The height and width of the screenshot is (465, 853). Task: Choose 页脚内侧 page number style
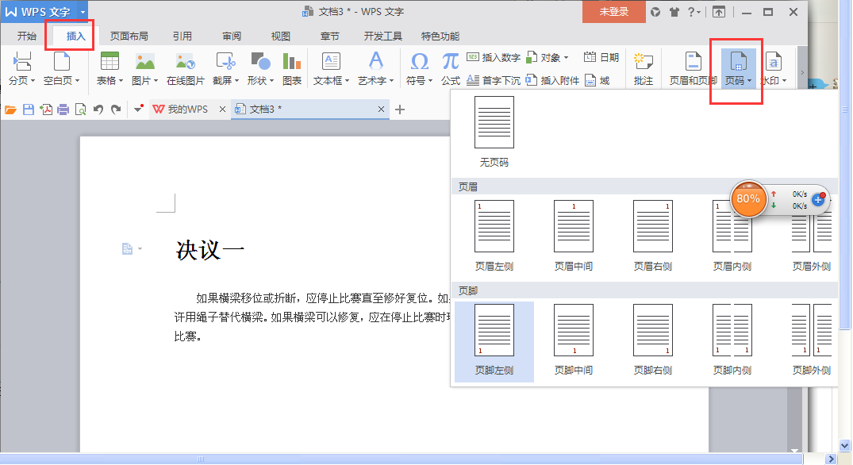732,341
